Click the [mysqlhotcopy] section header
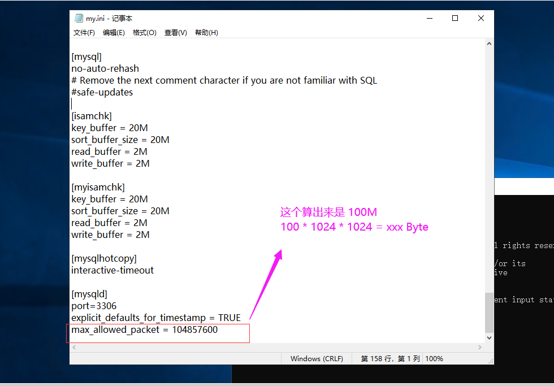Viewport: 554px width, 386px height. [x=104, y=258]
